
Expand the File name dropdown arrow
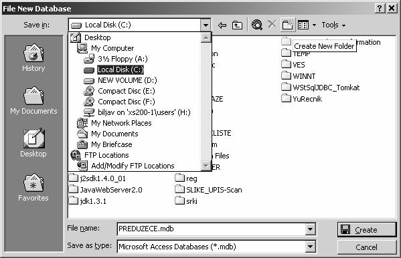(x=310, y=229)
